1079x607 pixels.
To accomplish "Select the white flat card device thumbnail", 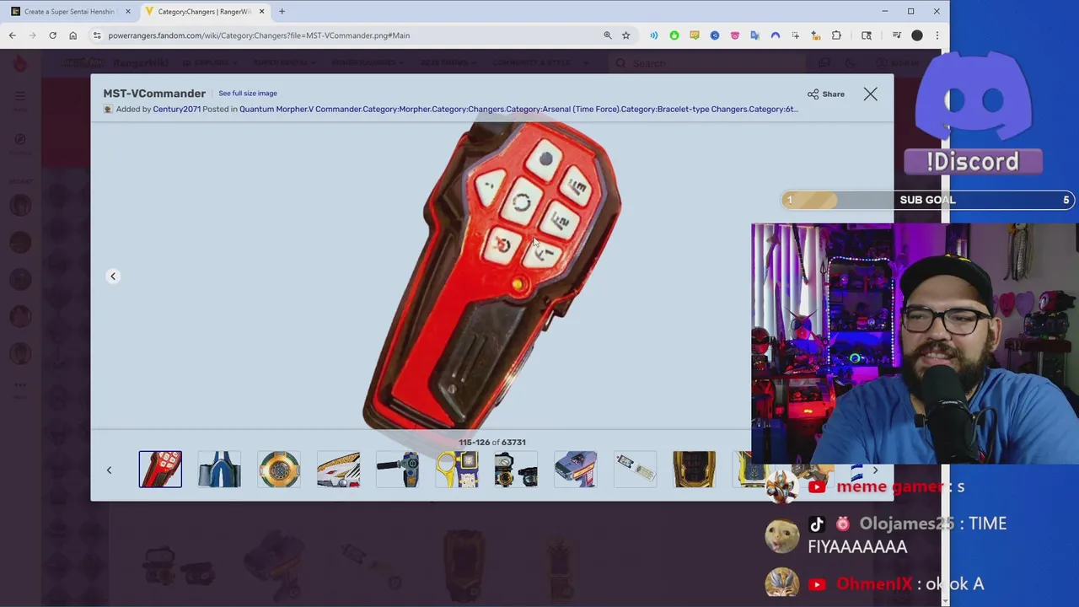I will click(635, 470).
